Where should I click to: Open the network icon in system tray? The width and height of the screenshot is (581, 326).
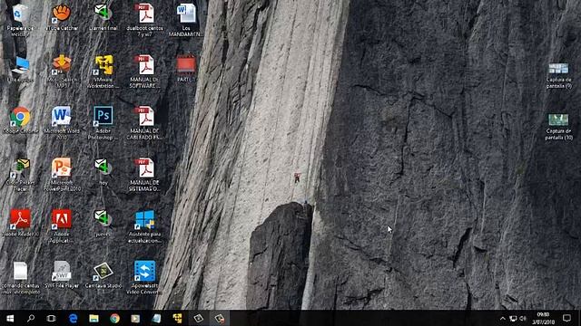click(513, 318)
